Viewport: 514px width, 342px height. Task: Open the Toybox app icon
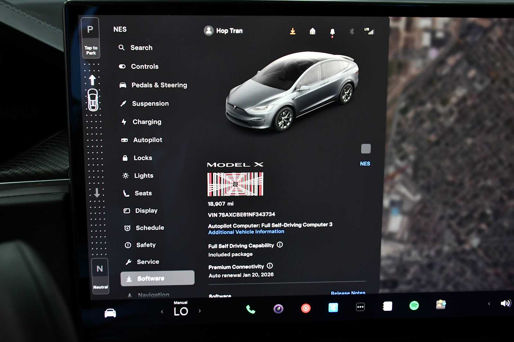click(441, 304)
